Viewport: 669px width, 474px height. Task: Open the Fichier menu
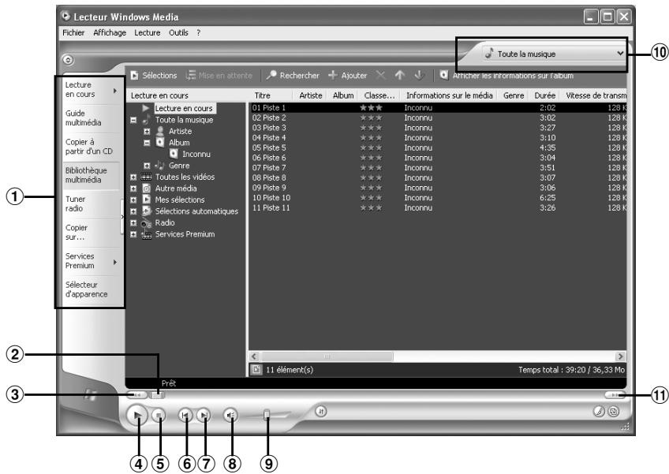(73, 32)
